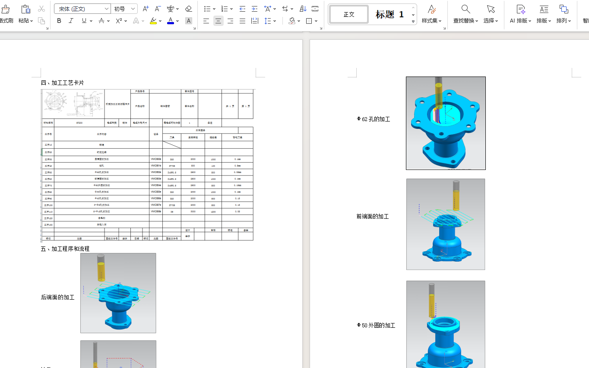
Task: Open the borders dropdown arrow
Action: tap(316, 21)
